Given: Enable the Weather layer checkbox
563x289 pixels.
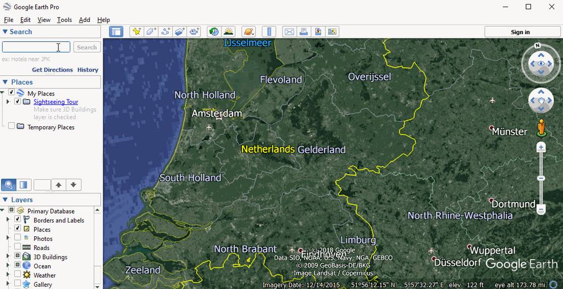Looking at the screenshot, I should click(17, 274).
